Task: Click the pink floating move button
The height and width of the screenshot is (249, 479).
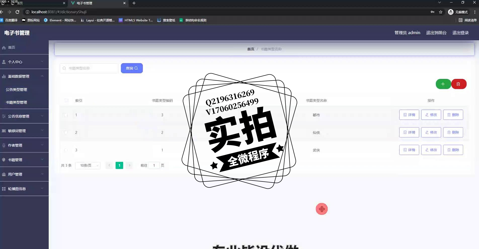Action: [322, 209]
